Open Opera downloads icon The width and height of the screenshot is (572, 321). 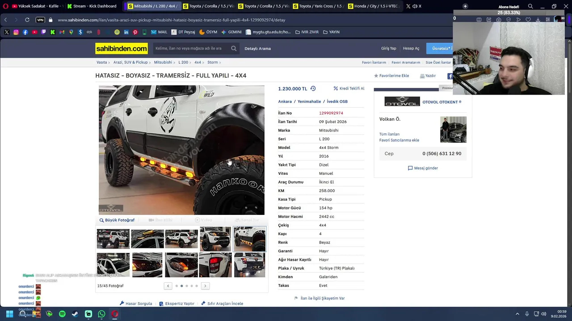[538, 20]
